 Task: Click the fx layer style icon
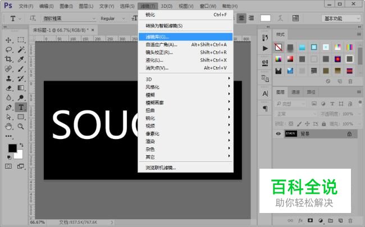[x=300, y=220]
